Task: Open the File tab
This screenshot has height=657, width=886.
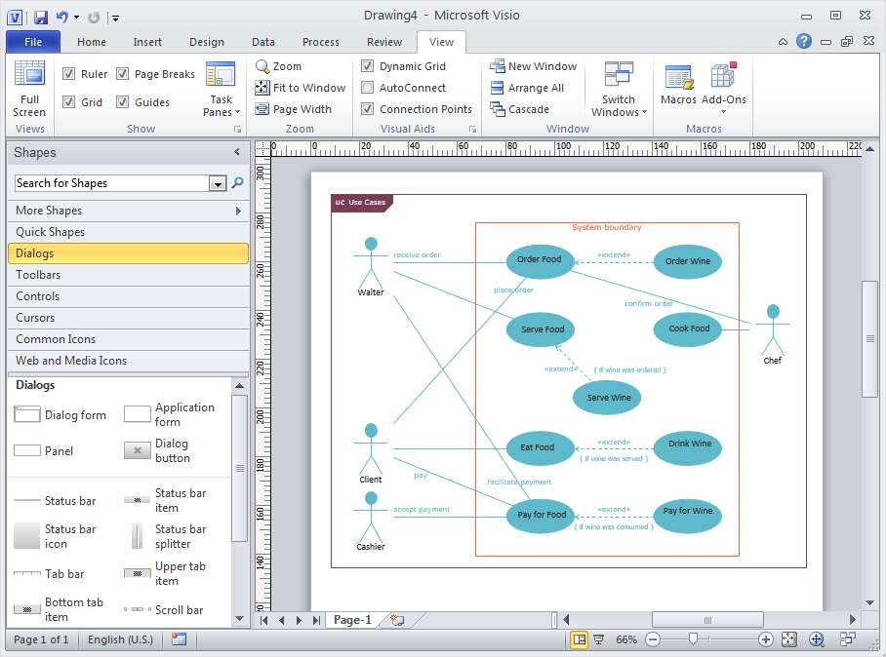Action: [33, 42]
